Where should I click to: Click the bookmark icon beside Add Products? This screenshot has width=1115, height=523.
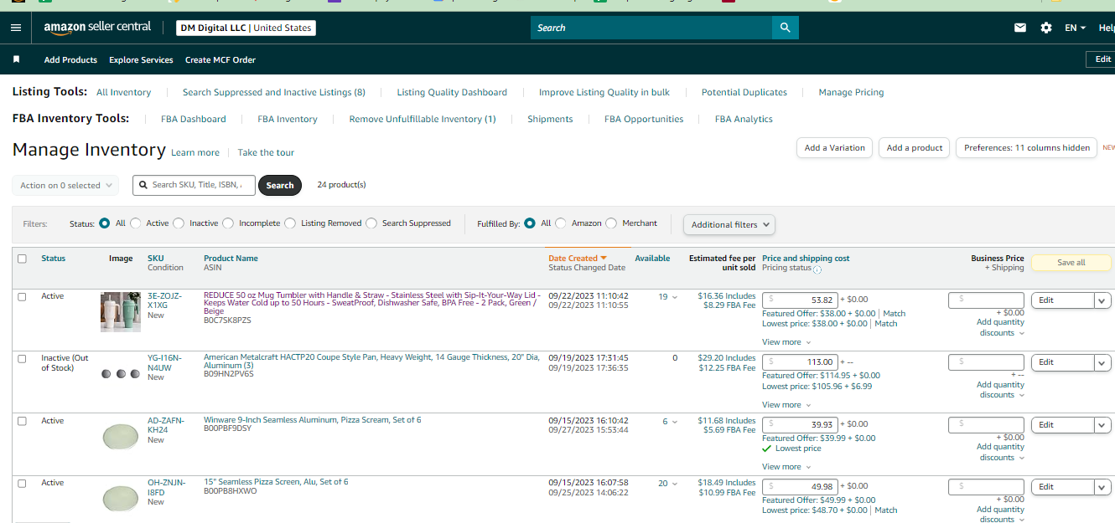click(16, 59)
